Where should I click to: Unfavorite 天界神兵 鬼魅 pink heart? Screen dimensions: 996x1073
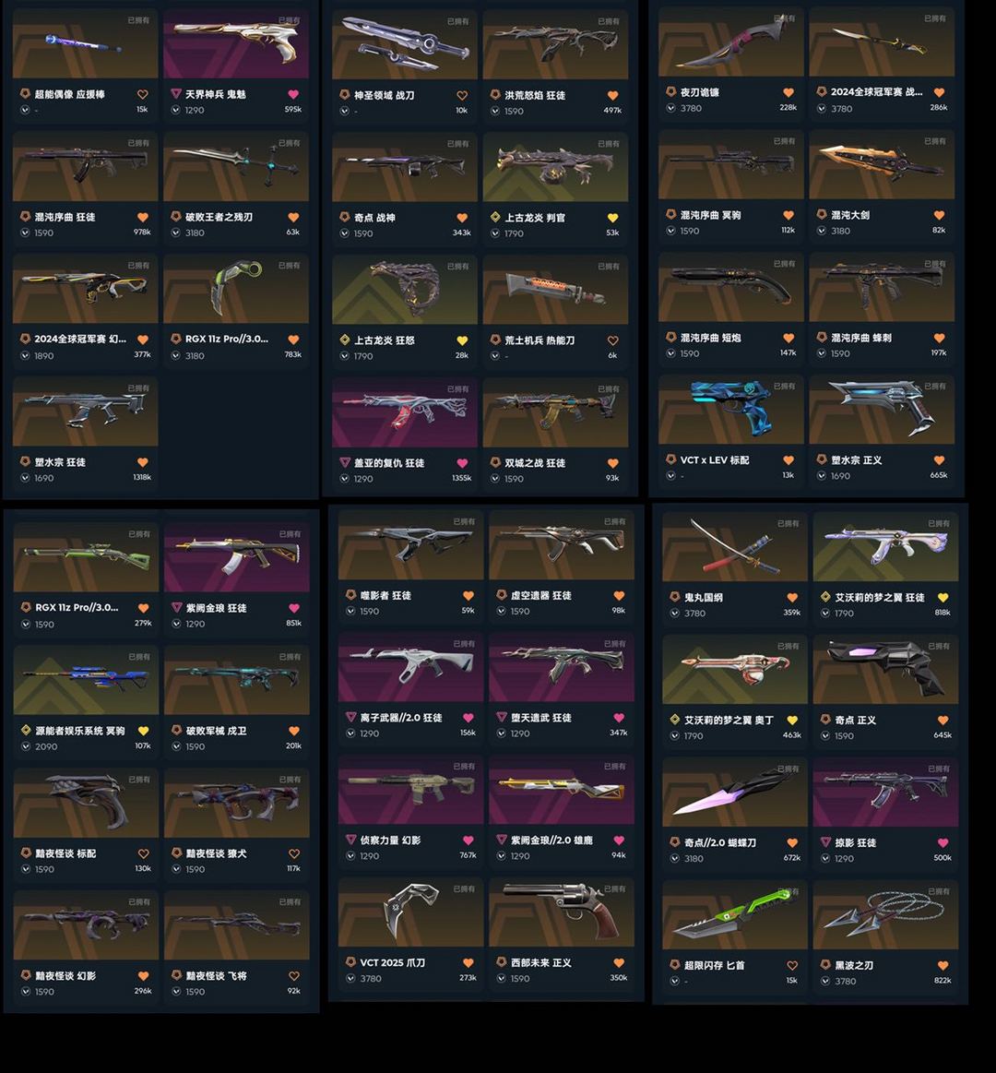click(x=292, y=94)
